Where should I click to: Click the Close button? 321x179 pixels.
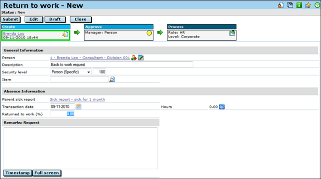[x=80, y=19]
